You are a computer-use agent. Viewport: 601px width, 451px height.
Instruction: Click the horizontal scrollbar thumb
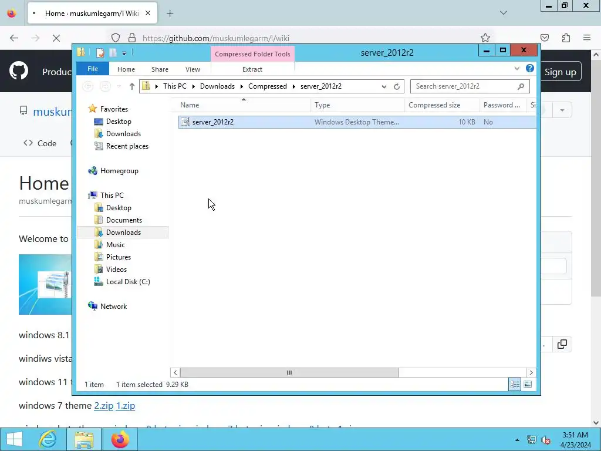(289, 372)
